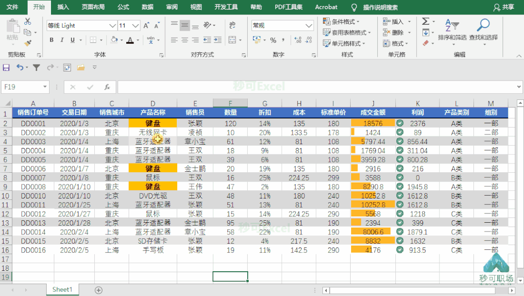Switch to the 数据 ribbon tab
This screenshot has width=524, height=296.
click(147, 7)
